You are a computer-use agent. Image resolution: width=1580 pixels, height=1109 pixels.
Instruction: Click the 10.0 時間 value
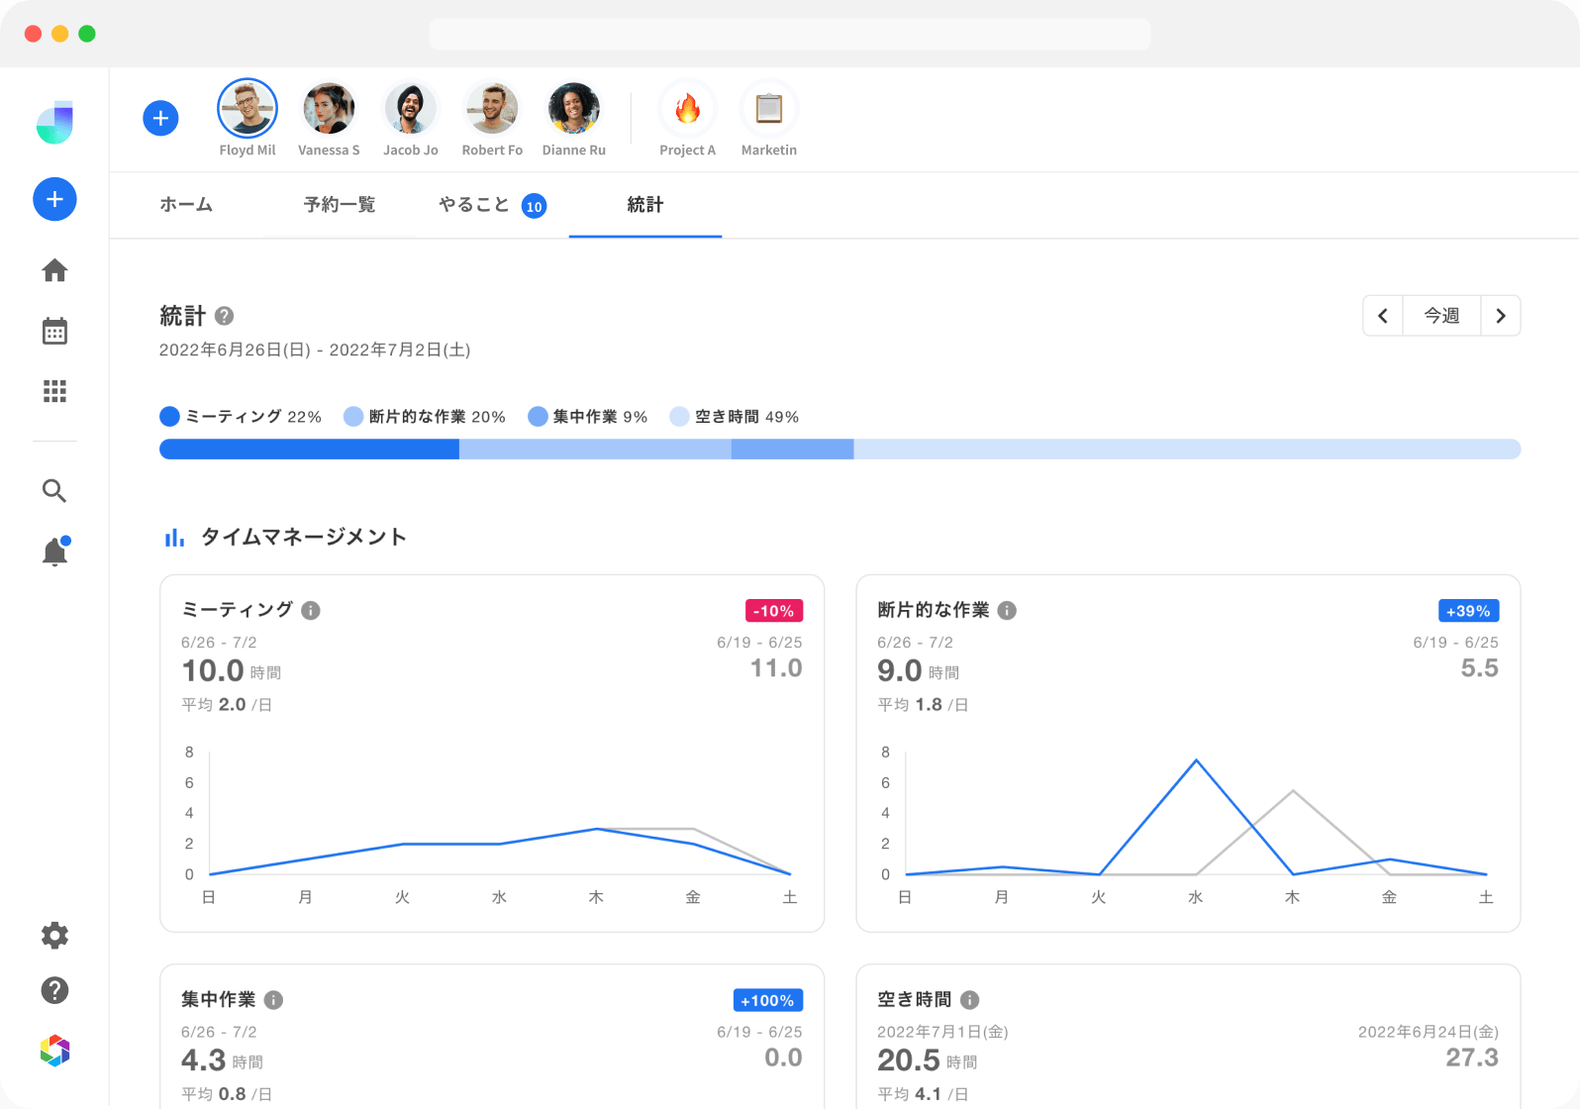232,670
